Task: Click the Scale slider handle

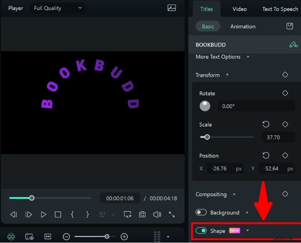Action: point(207,137)
